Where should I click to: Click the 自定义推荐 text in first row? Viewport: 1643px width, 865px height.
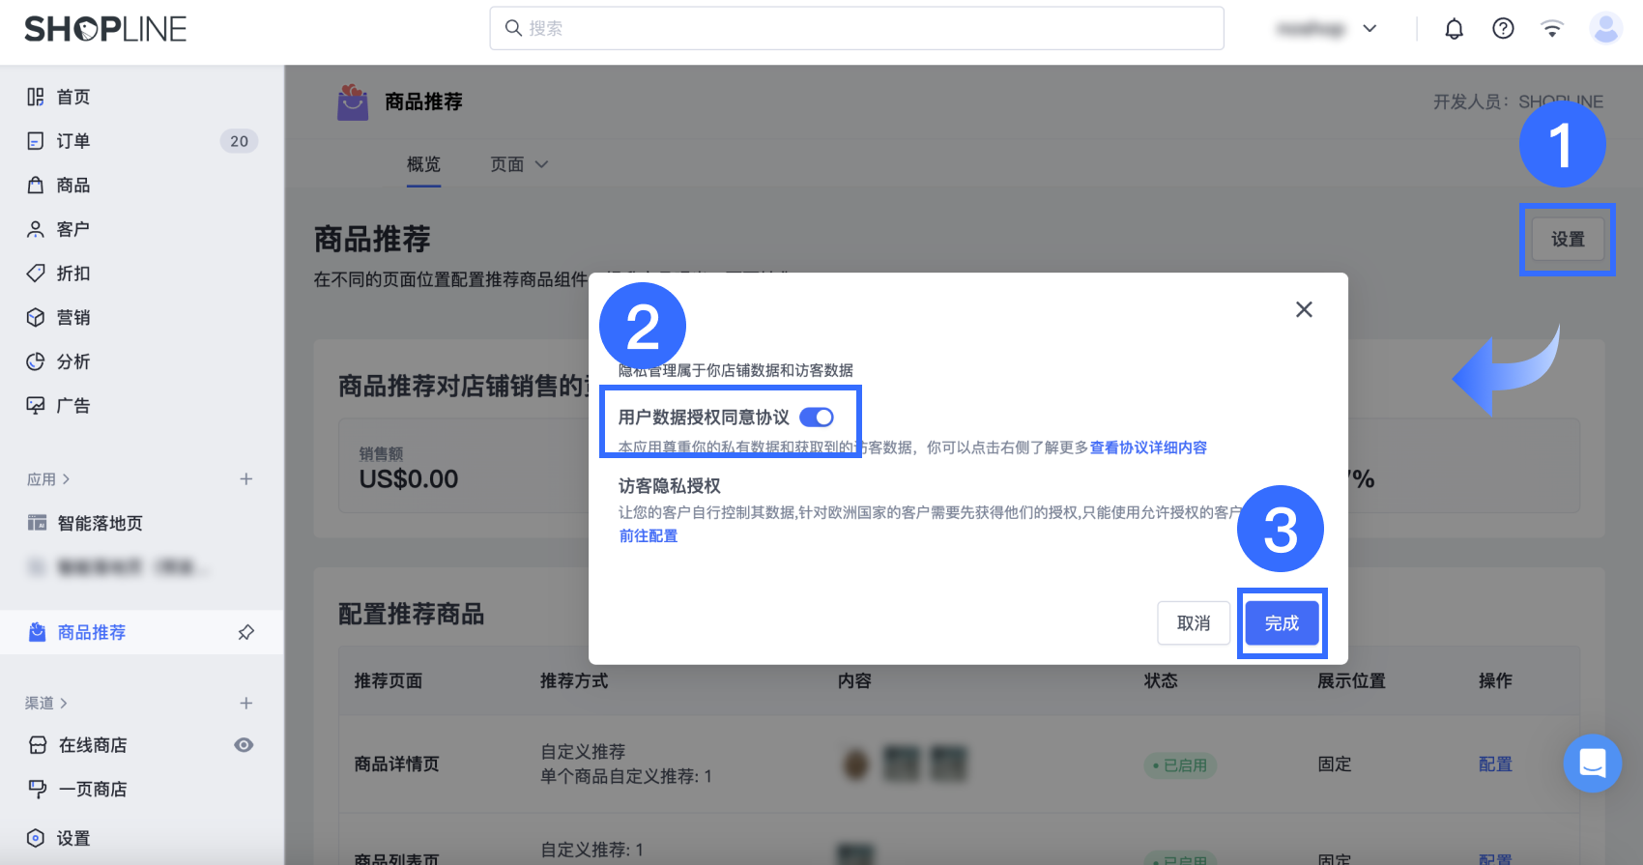(583, 751)
